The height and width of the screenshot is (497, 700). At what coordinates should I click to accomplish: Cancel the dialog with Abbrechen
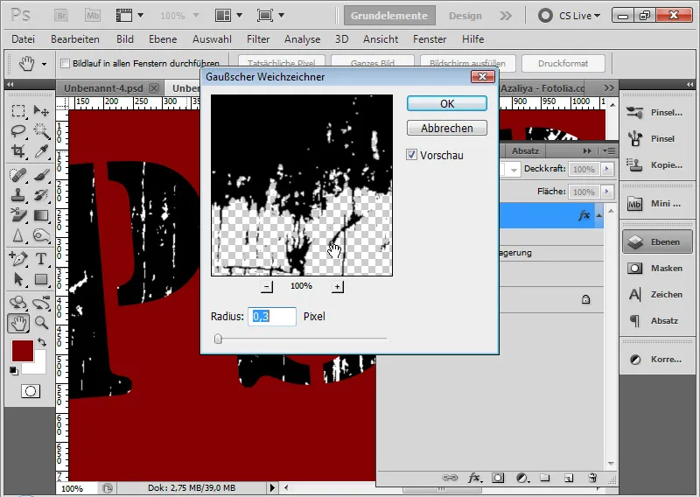[447, 128]
